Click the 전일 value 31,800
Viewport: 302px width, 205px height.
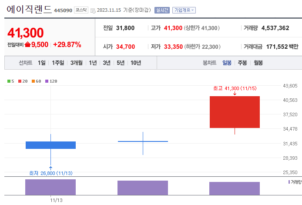[x=125, y=28]
